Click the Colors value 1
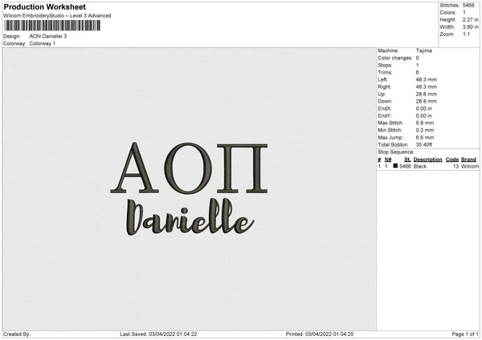This screenshot has width=482, height=340. pos(464,13)
